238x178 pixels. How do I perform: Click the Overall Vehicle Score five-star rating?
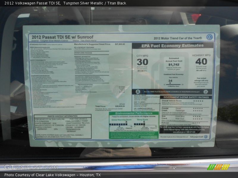(x=198, y=101)
